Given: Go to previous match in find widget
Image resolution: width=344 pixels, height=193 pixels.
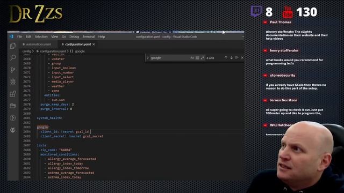Looking at the screenshot, I should click(226, 57).
